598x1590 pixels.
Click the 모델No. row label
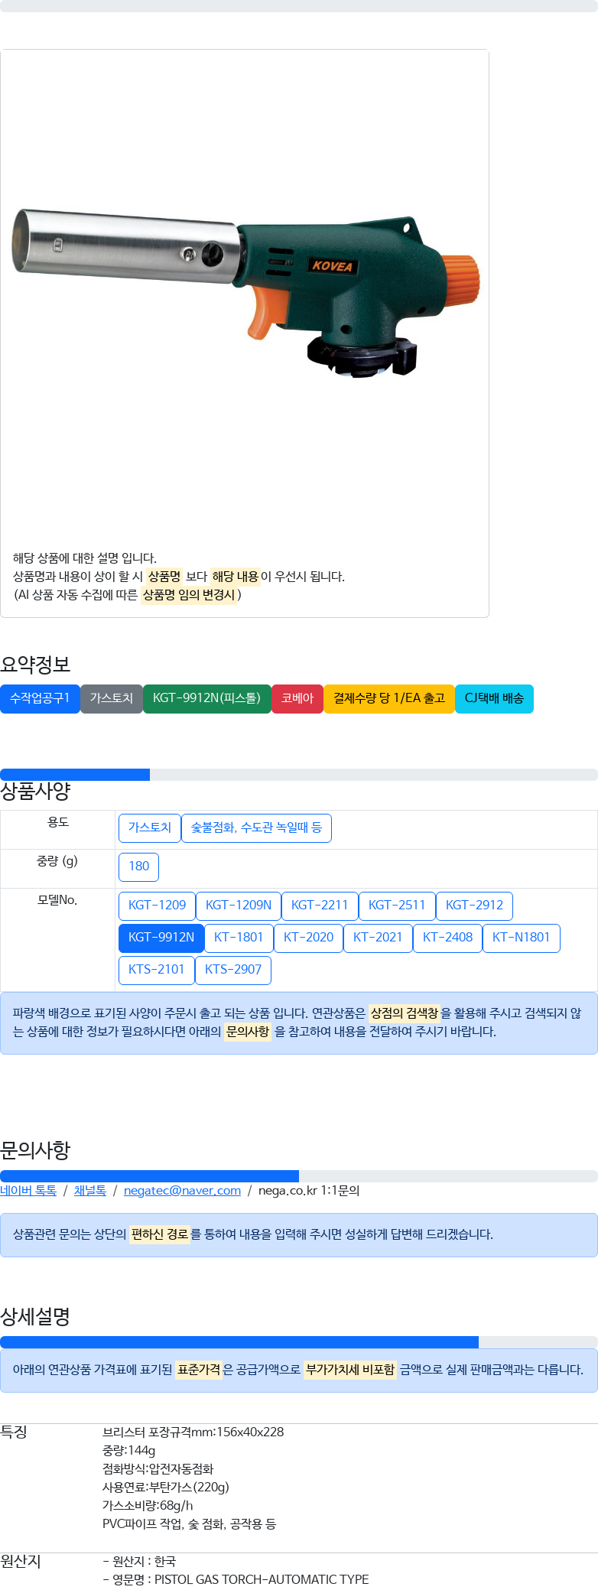(57, 900)
